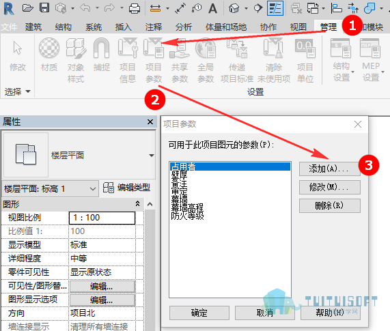Click the 方向 value 项目北
This screenshot has height=331, width=390.
[102, 313]
